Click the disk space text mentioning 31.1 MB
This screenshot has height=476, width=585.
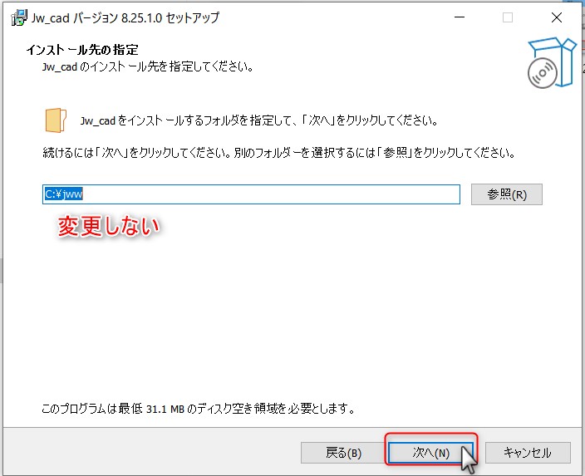pos(198,409)
